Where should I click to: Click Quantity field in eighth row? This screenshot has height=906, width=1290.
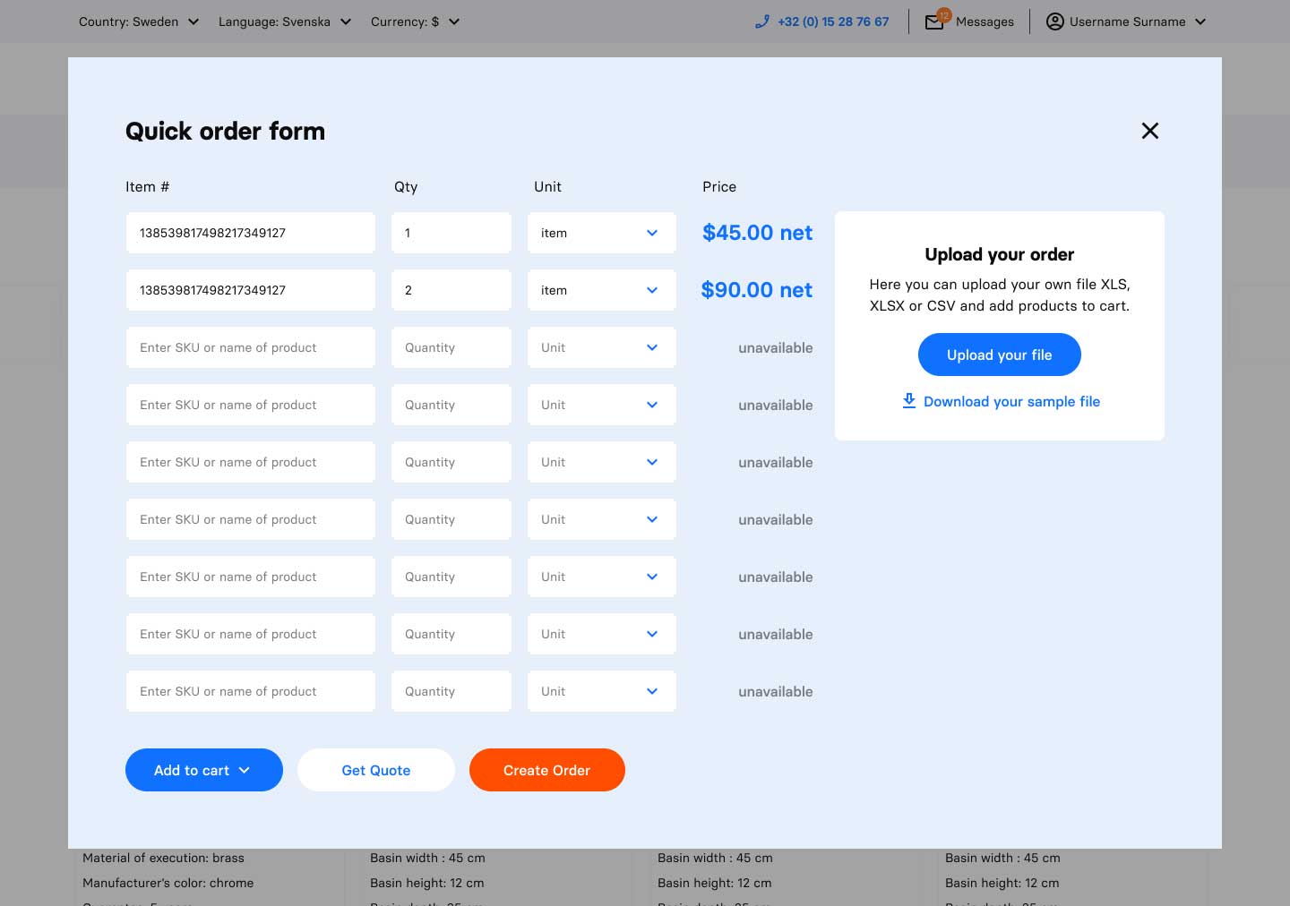[451, 634]
